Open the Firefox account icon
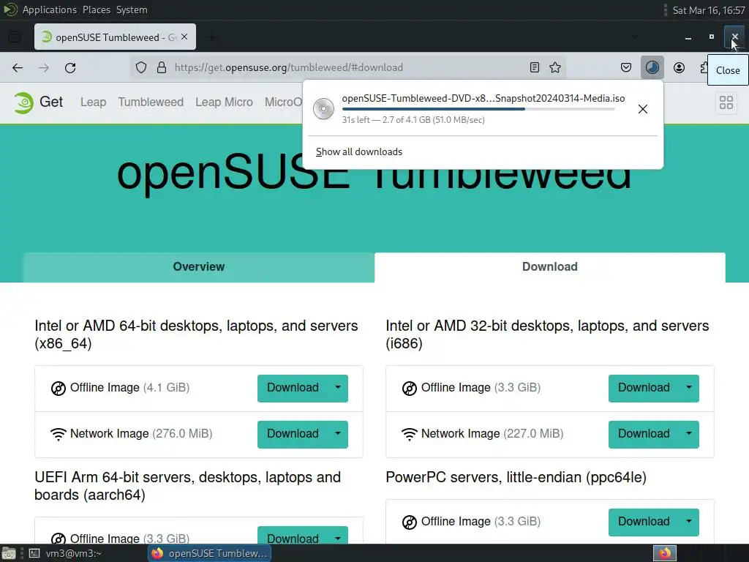The height and width of the screenshot is (562, 749). point(679,68)
